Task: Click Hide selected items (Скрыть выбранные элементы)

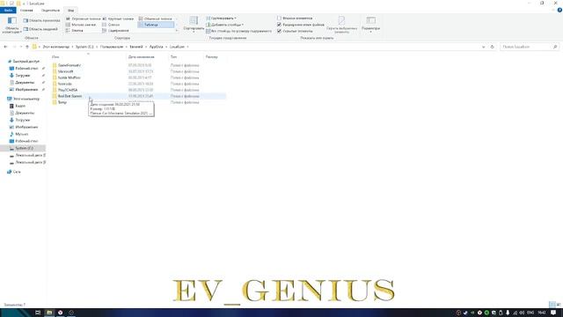Action: click(x=341, y=25)
